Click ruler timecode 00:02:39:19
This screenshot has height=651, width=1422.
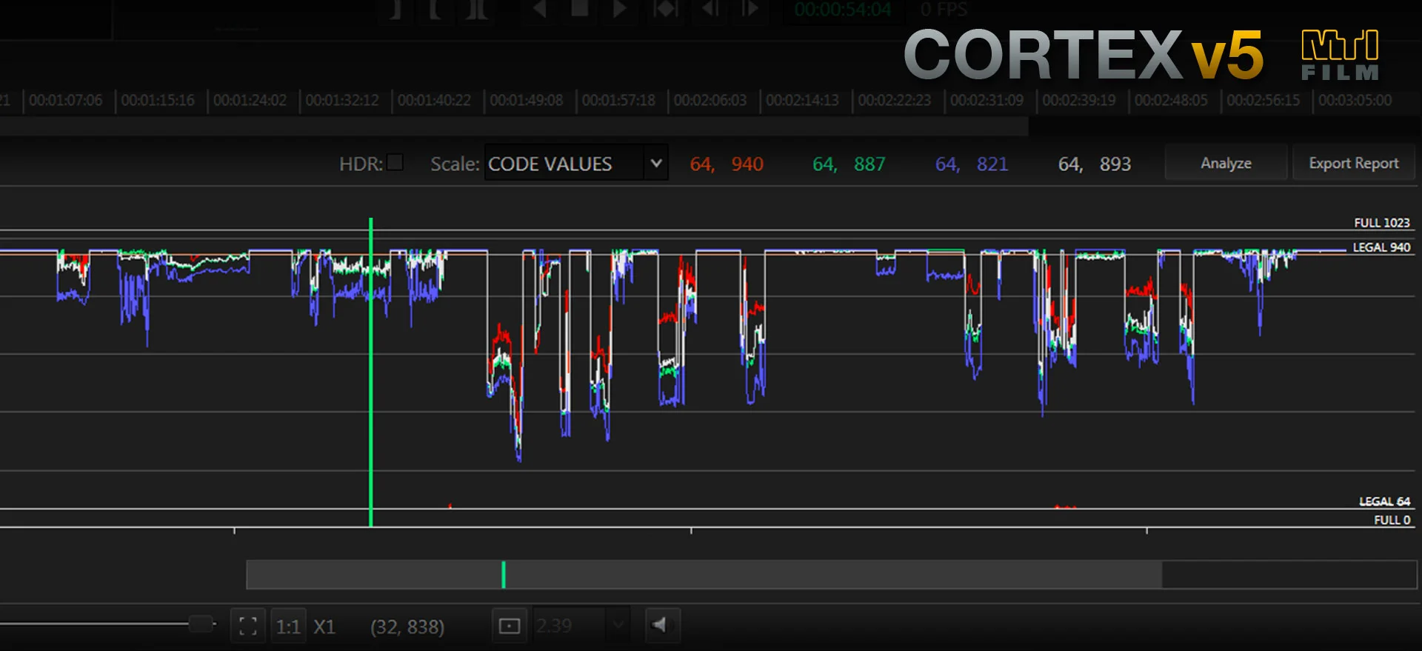click(1079, 100)
